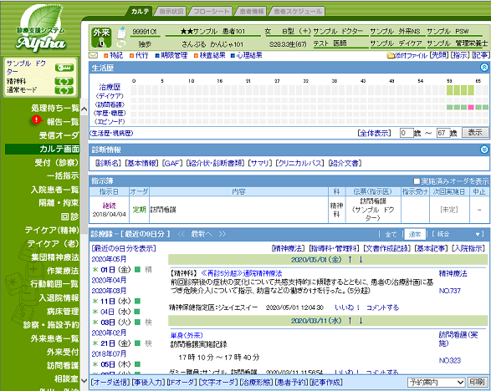This screenshot has height=391, width=491.
Task: Open the [精神療法] link
Action: click(288, 248)
